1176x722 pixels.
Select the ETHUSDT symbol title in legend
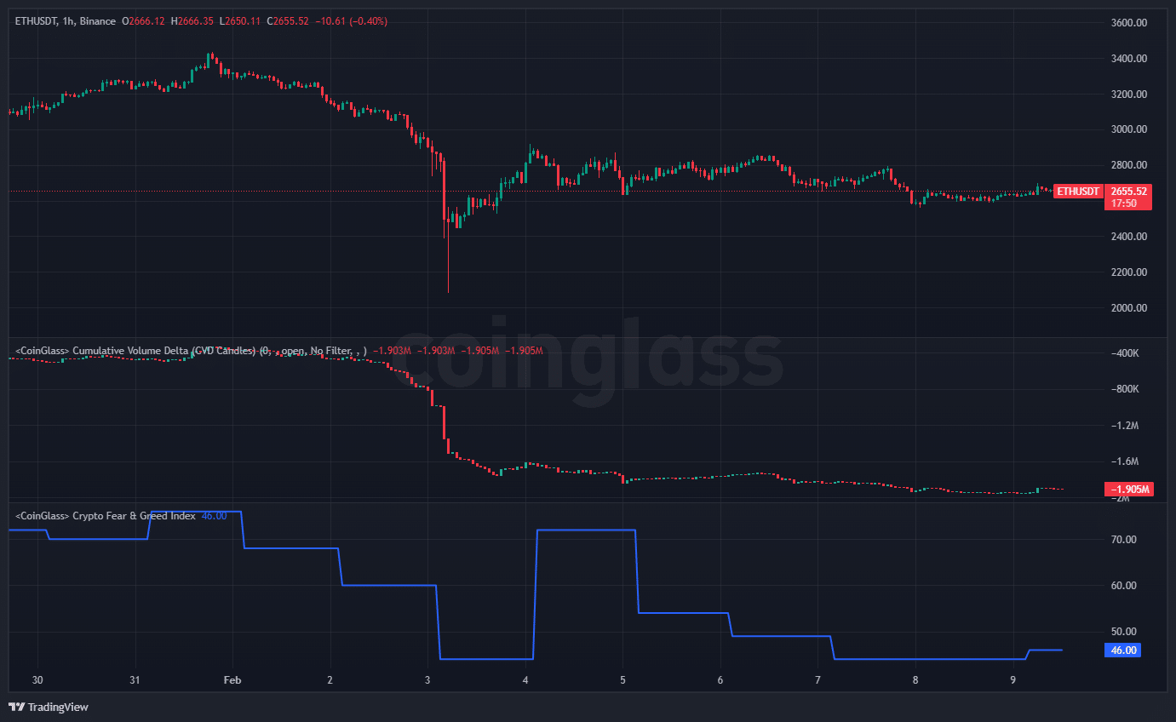[36, 21]
